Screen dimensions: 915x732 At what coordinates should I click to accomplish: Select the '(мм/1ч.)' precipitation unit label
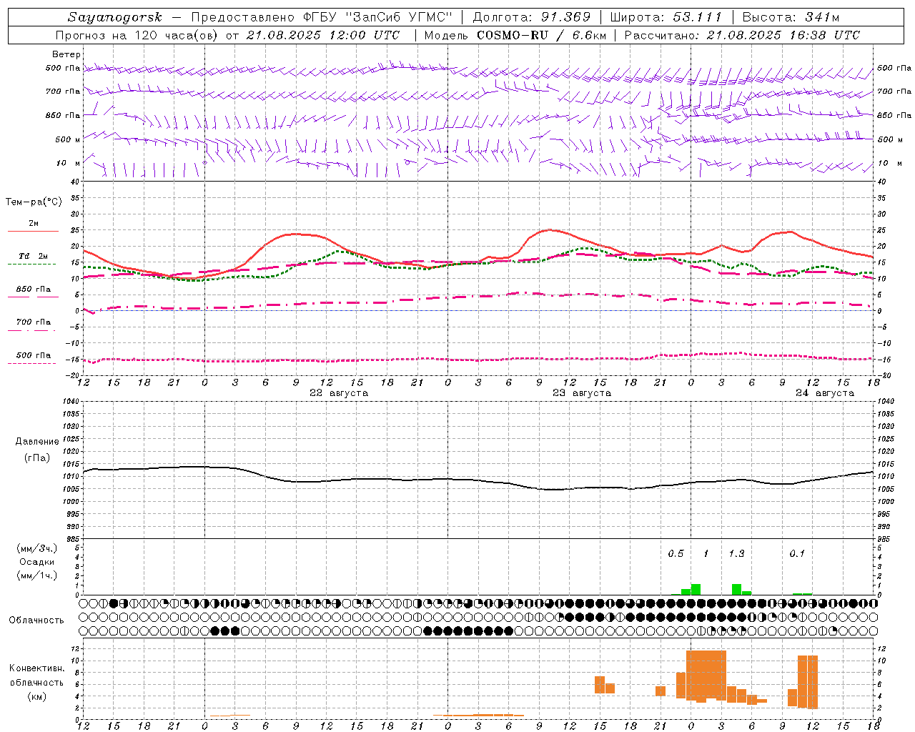pos(37,575)
